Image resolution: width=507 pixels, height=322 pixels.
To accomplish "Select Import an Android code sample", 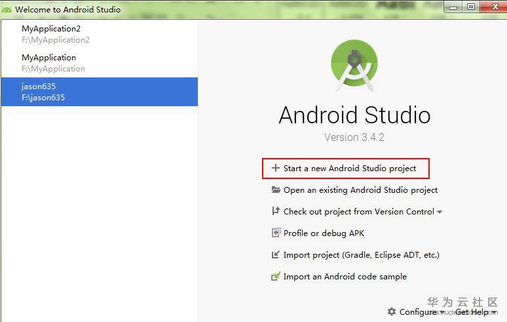I will [x=345, y=277].
